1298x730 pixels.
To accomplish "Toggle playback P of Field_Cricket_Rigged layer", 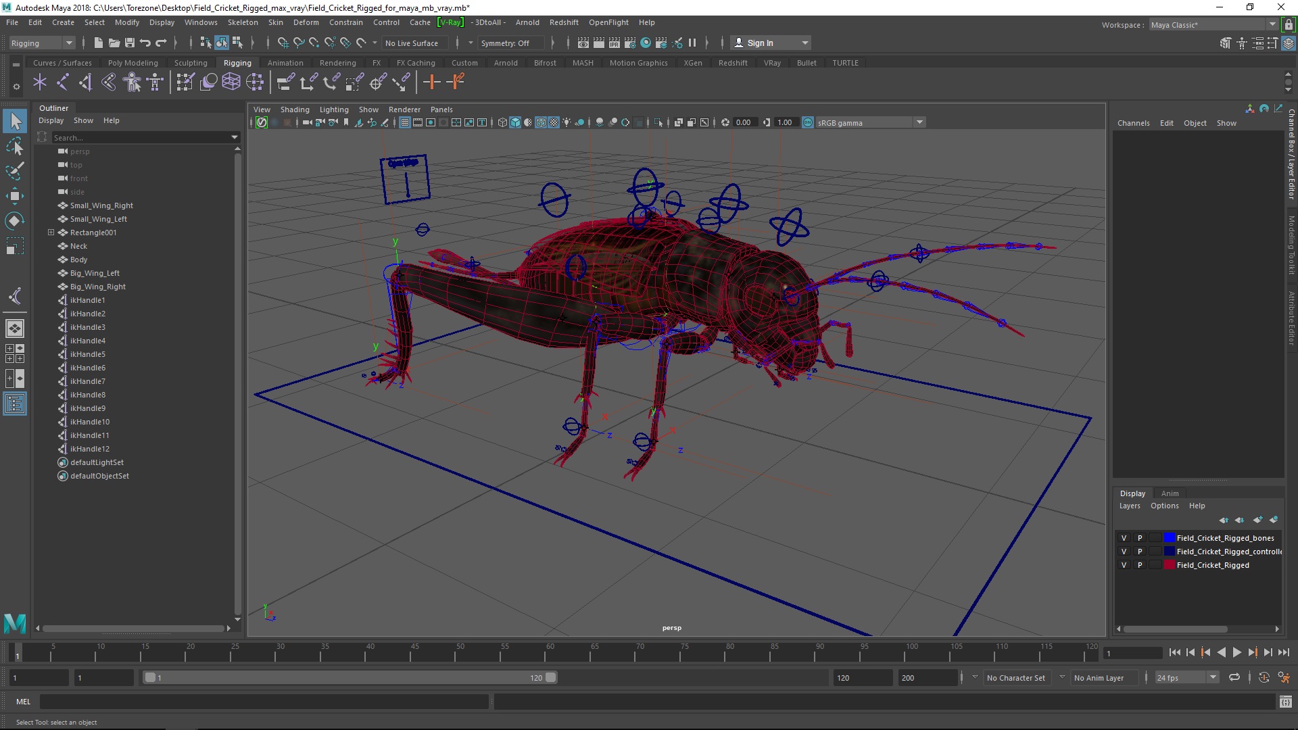I will point(1140,565).
